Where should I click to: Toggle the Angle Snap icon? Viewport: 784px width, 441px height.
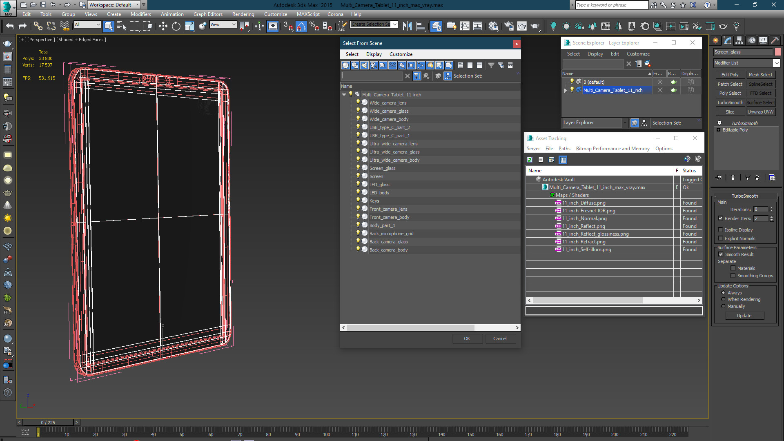tap(301, 26)
